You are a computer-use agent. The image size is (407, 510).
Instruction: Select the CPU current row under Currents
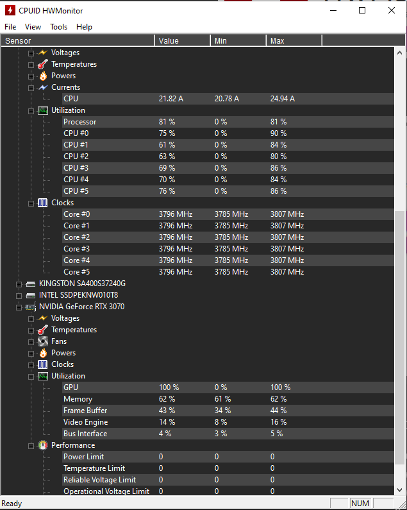point(228,99)
